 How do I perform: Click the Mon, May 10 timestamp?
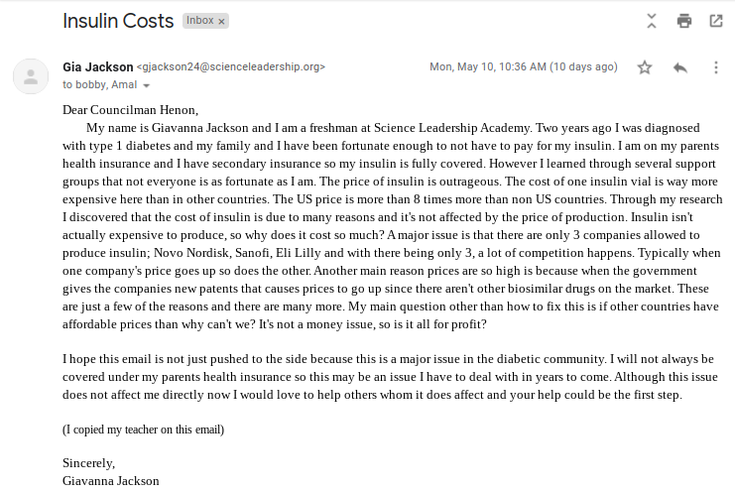pyautogui.click(x=523, y=67)
